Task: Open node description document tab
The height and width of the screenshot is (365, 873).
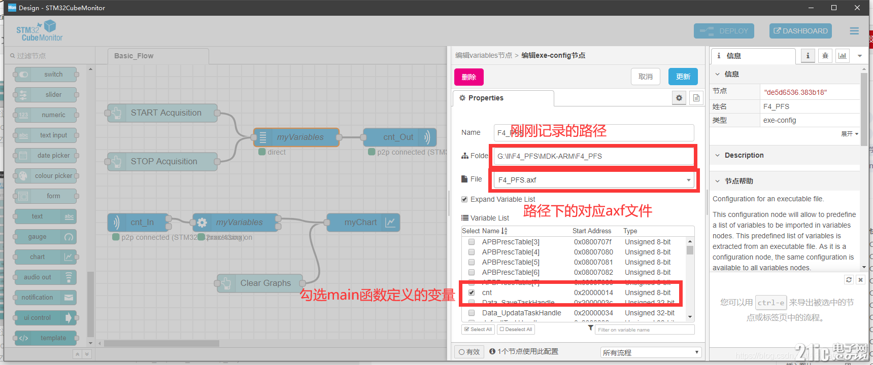Action: click(696, 98)
